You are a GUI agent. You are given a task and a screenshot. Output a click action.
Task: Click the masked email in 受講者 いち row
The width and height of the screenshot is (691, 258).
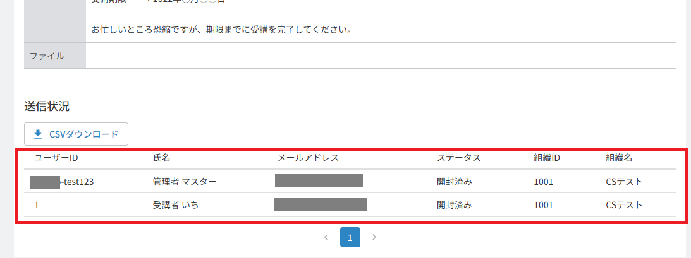click(x=321, y=205)
